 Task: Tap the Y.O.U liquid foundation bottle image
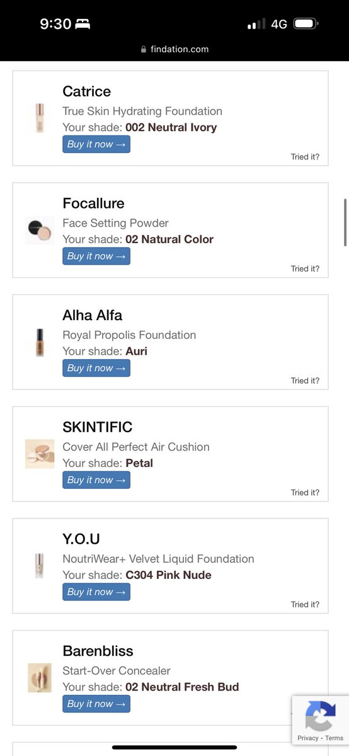40,566
